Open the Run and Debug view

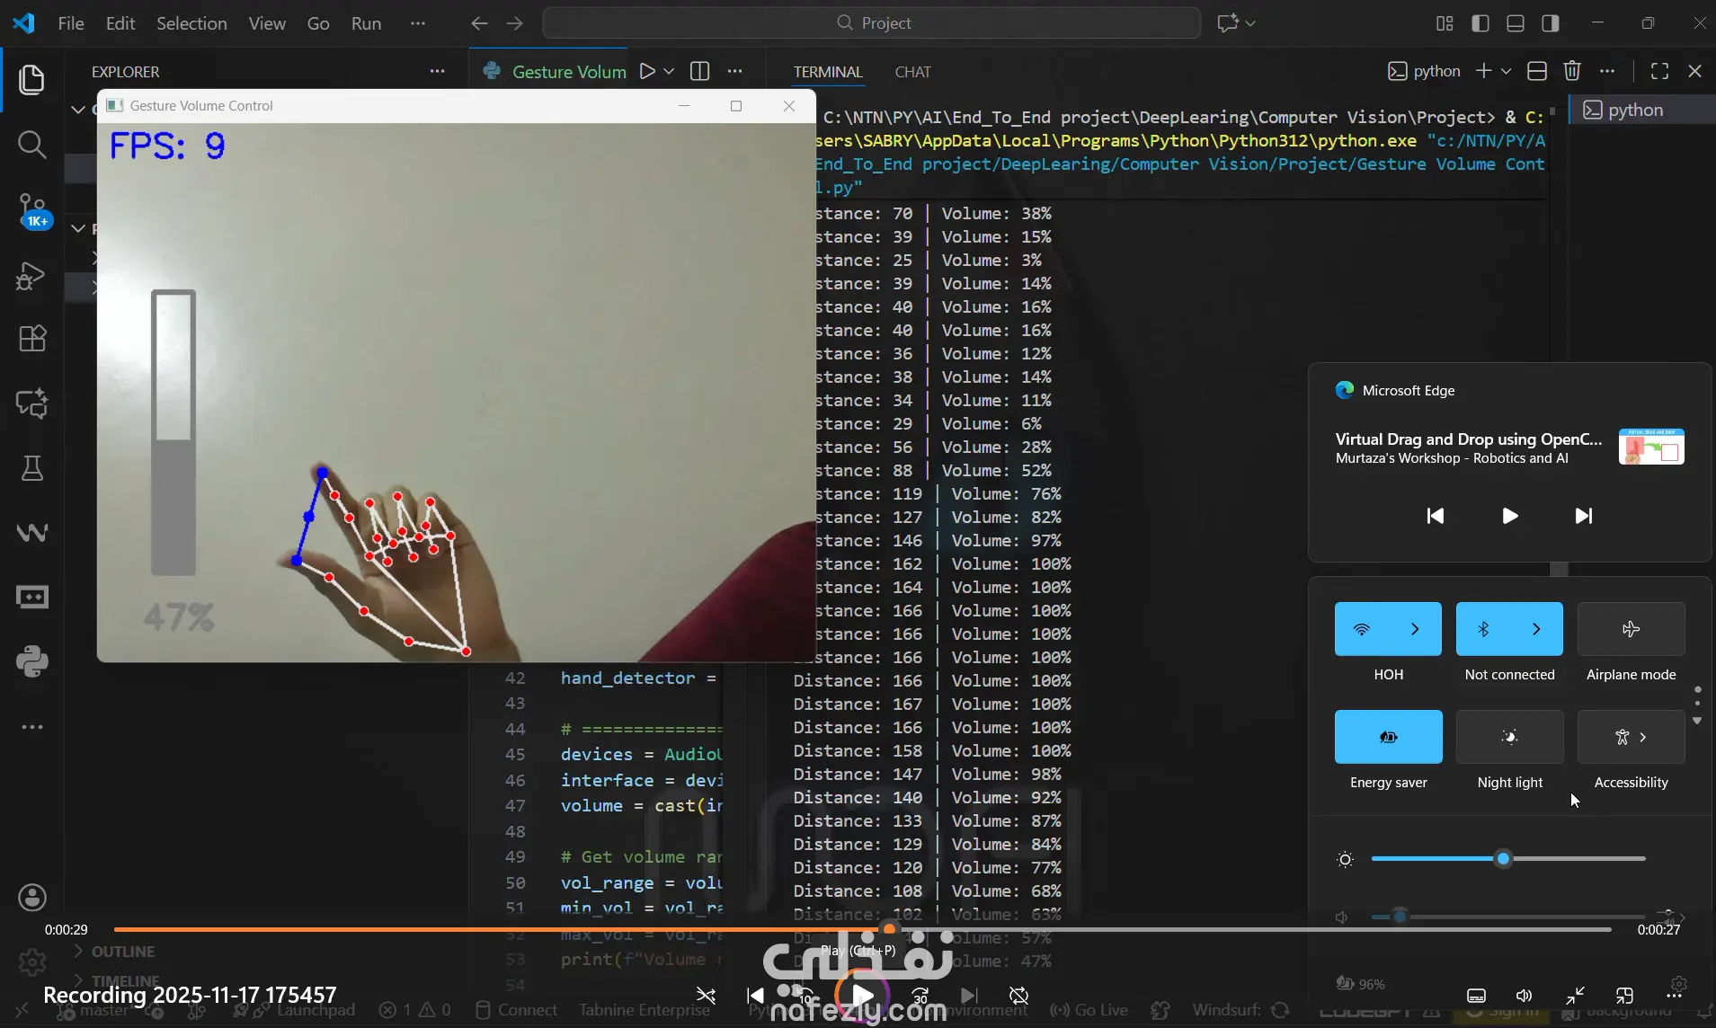click(x=32, y=275)
